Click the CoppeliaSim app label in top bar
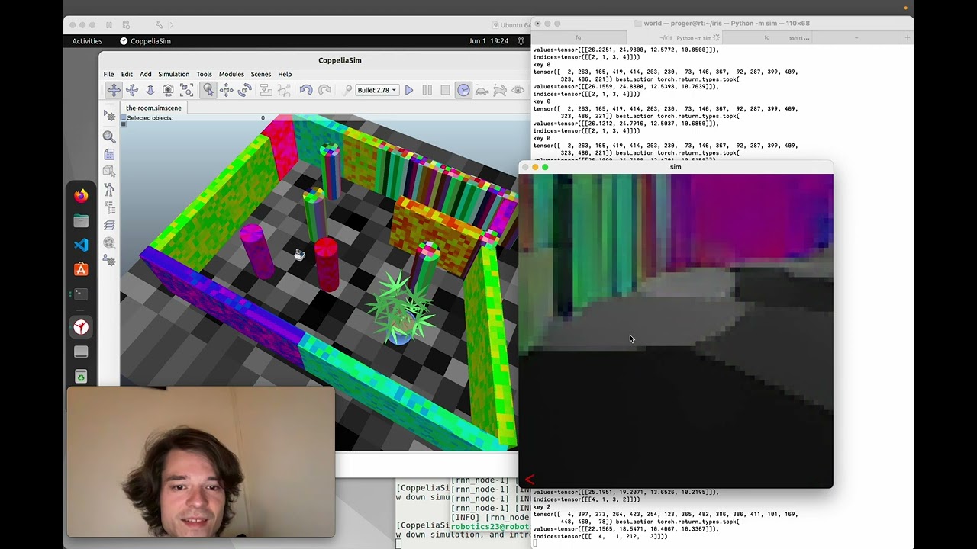The width and height of the screenshot is (977, 549). [x=145, y=41]
